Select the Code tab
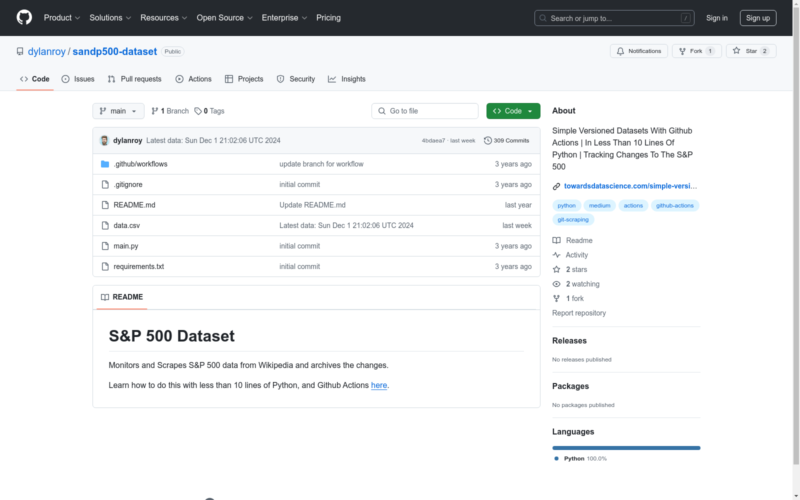The width and height of the screenshot is (800, 500). point(35,79)
